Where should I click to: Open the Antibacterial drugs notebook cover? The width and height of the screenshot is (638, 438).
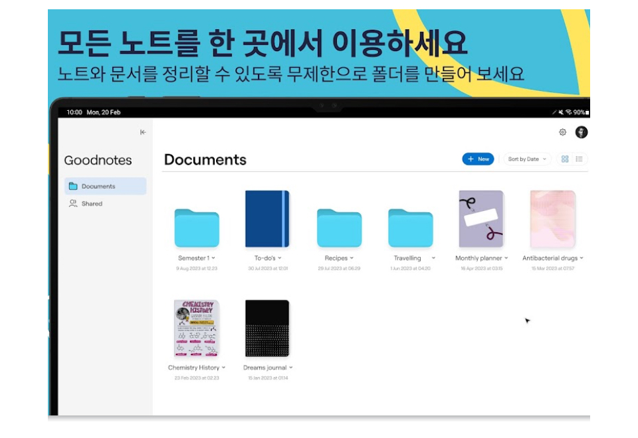tap(552, 218)
